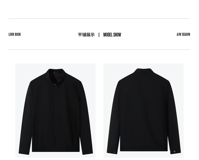This screenshot has width=199, height=160.
Task: Click the left cuff snap button on back view
Action: pos(115,152)
